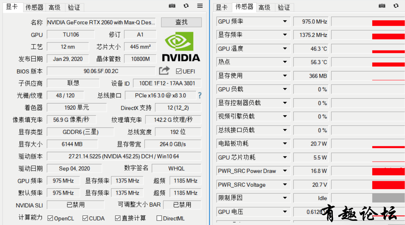Open the 显存频率 sensor dropdown
This screenshot has width=405, height=225.
click(285, 35)
